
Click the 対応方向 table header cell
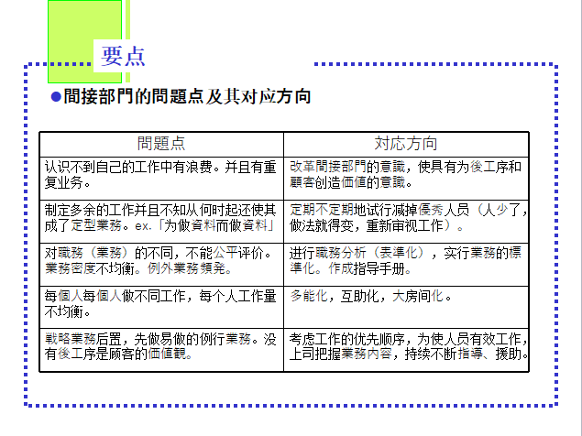(405, 144)
